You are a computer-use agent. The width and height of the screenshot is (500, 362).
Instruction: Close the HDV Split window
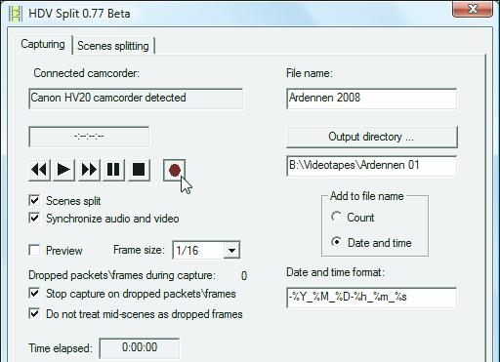pyautogui.click(x=473, y=8)
